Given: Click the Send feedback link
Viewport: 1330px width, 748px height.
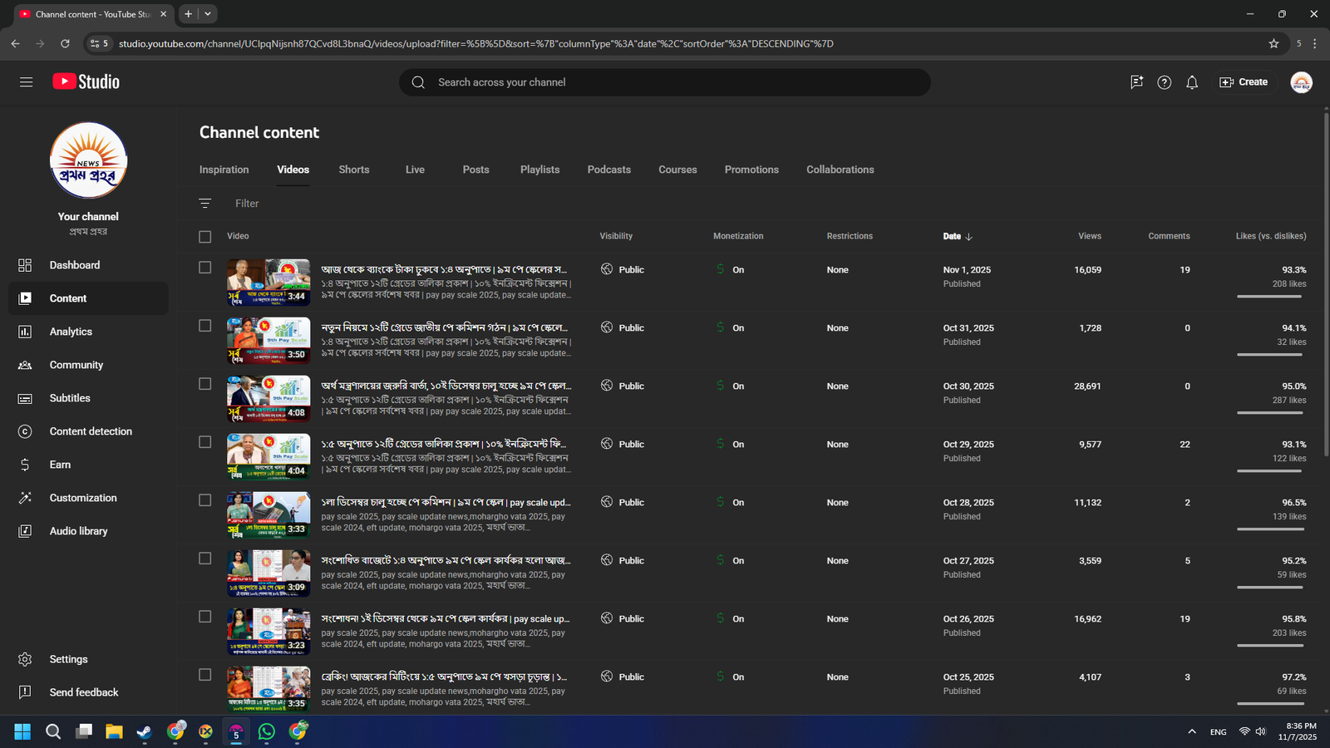Looking at the screenshot, I should tap(84, 692).
